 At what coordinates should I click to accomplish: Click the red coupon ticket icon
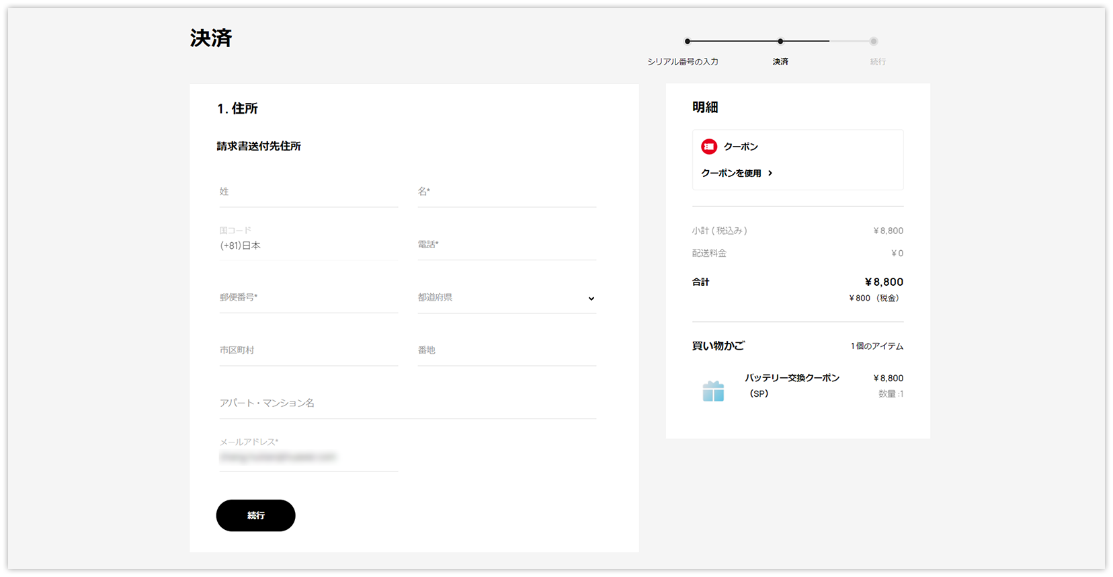pyautogui.click(x=709, y=147)
